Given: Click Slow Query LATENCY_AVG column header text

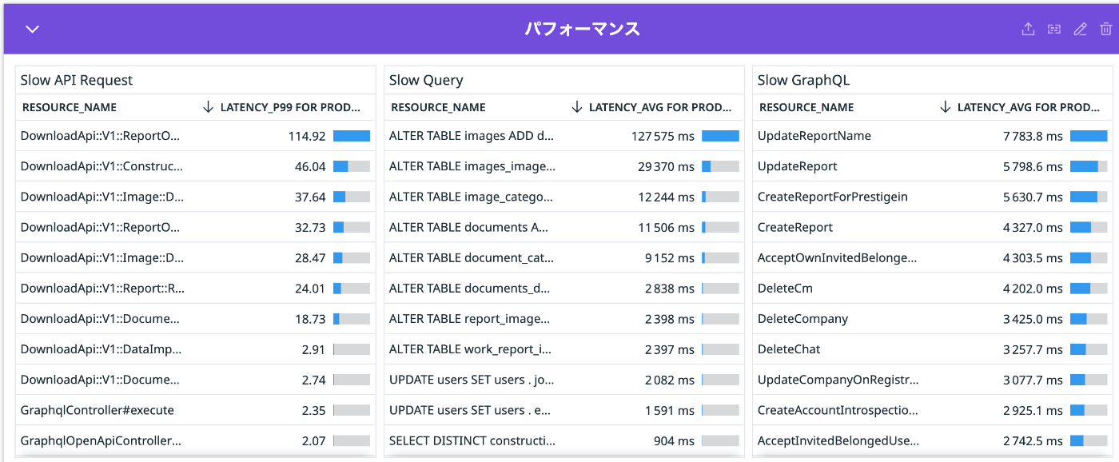Looking at the screenshot, I should [x=659, y=107].
